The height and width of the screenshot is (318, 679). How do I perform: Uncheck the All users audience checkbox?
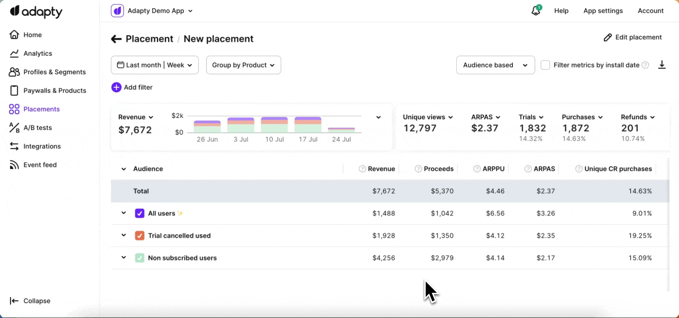click(x=140, y=213)
